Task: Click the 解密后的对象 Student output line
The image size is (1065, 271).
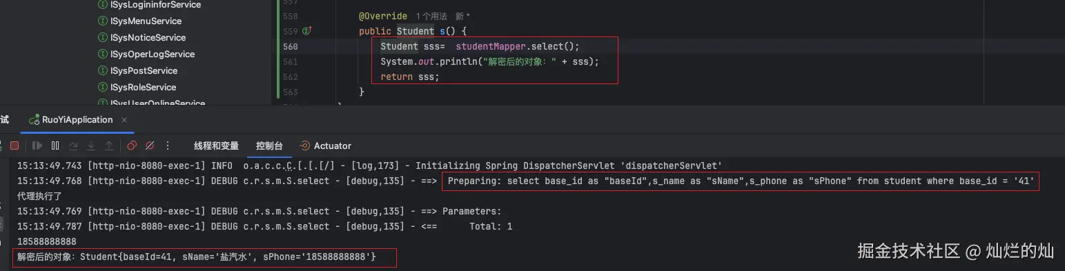Action: (x=197, y=257)
